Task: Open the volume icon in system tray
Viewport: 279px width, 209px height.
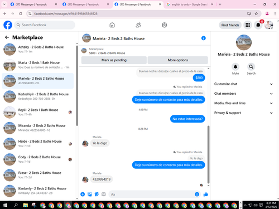Action: click(x=256, y=205)
